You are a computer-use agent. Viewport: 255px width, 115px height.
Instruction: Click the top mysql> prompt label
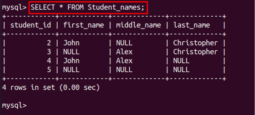pos(14,8)
